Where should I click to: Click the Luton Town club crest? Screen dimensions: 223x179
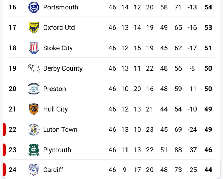[x=34, y=130]
